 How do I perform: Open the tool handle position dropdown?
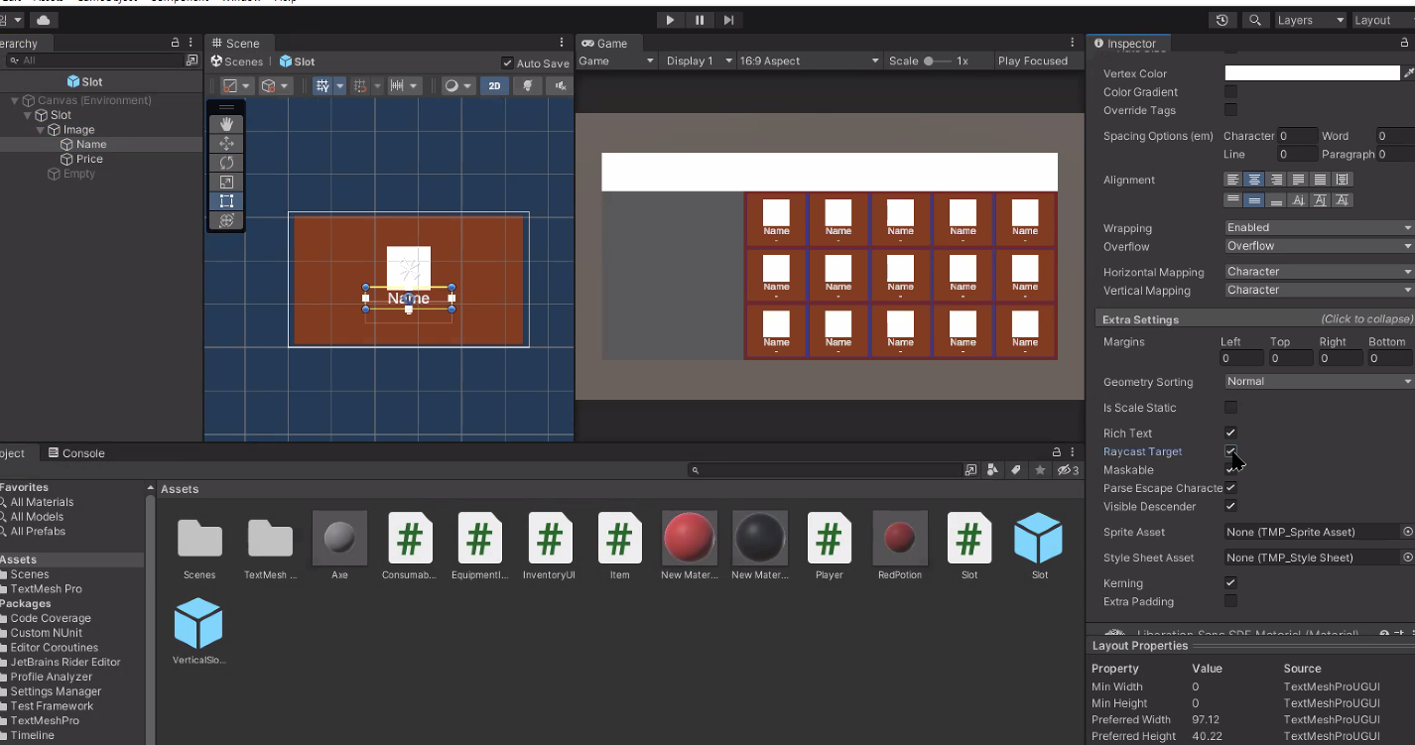[x=236, y=86]
